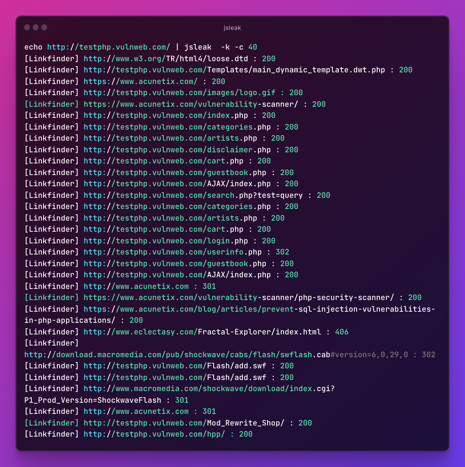Click the jsleak window title
Viewport: 465px width, 467px height.
point(232,28)
